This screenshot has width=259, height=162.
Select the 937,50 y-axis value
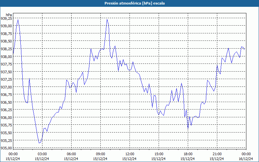click(x=6, y=72)
